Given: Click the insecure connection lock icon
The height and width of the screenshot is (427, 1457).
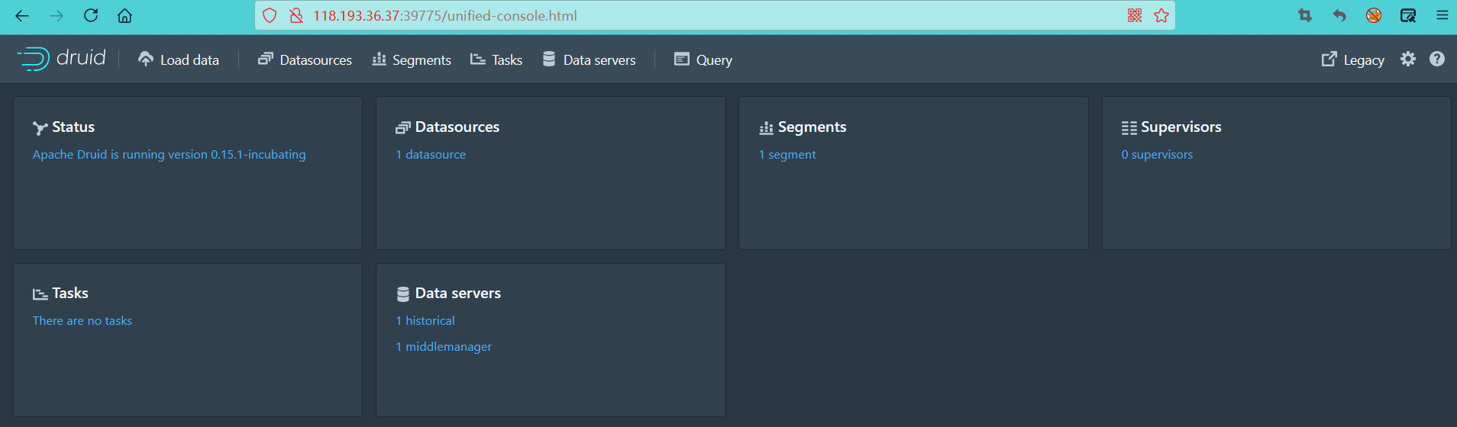Looking at the screenshot, I should [296, 15].
